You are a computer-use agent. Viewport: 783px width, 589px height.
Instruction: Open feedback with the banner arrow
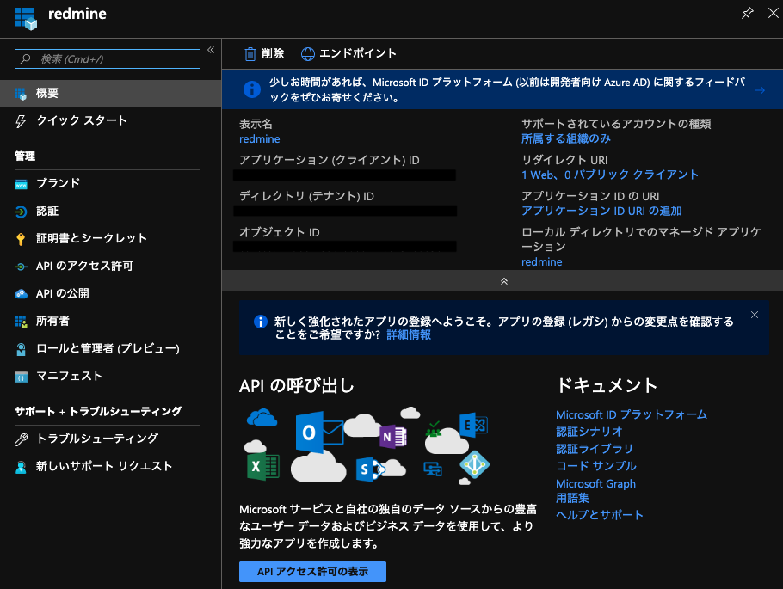click(760, 90)
